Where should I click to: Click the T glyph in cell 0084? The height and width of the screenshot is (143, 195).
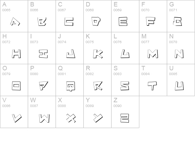152,86
